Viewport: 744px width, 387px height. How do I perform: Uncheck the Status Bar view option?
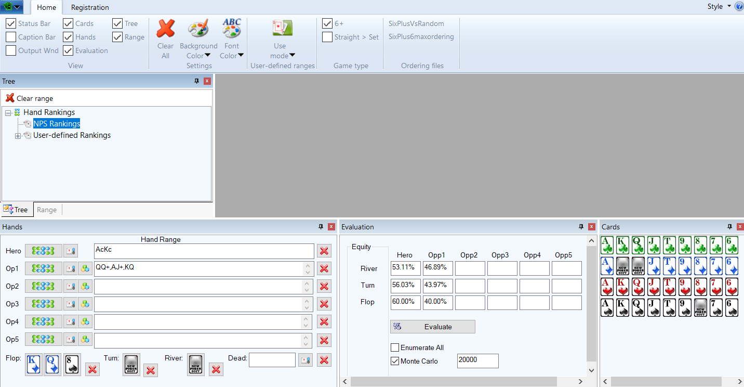[x=11, y=23]
